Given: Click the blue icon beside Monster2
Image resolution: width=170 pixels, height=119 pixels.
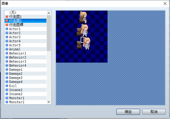Looking at the screenshot, I should click(7, 102).
